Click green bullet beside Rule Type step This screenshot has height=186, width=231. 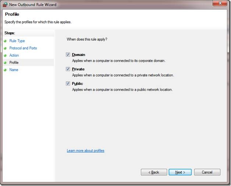point(5,41)
